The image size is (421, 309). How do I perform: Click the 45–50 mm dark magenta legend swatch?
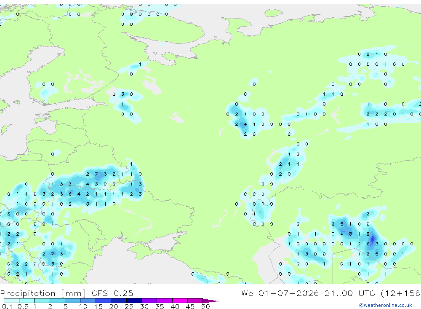click(x=195, y=301)
